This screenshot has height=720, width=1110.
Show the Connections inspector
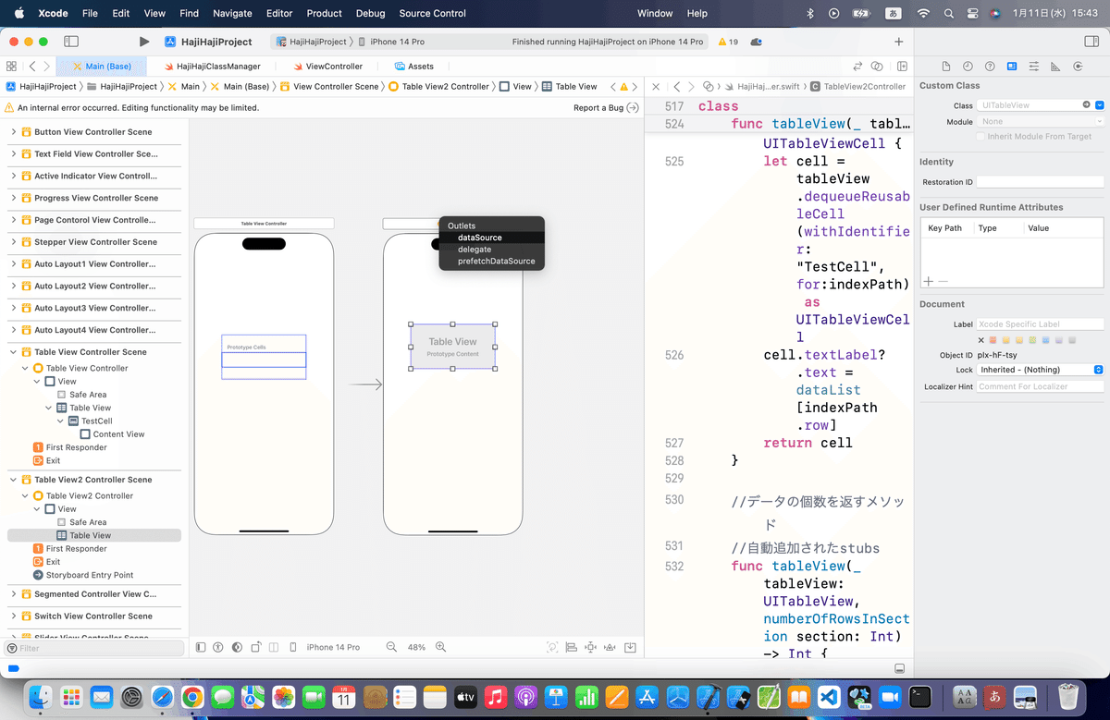[x=1079, y=67]
